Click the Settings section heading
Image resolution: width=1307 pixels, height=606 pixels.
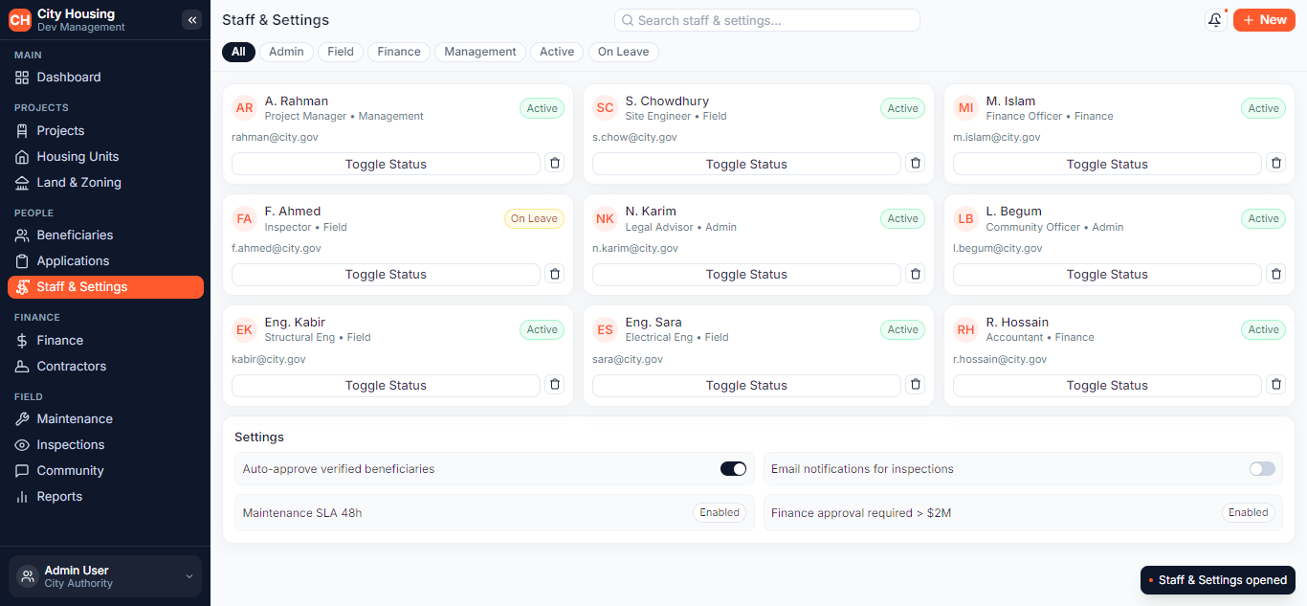coord(259,438)
